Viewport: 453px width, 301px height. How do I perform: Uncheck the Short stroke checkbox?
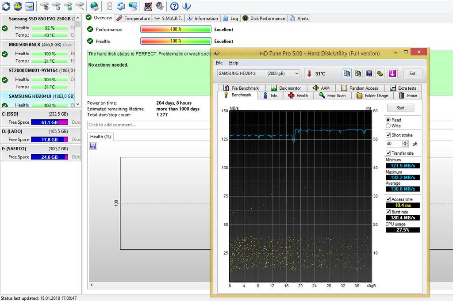(388, 135)
